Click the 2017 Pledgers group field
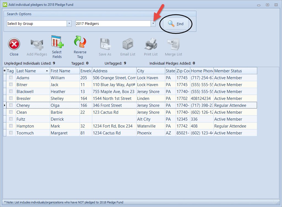 (x=113, y=23)
